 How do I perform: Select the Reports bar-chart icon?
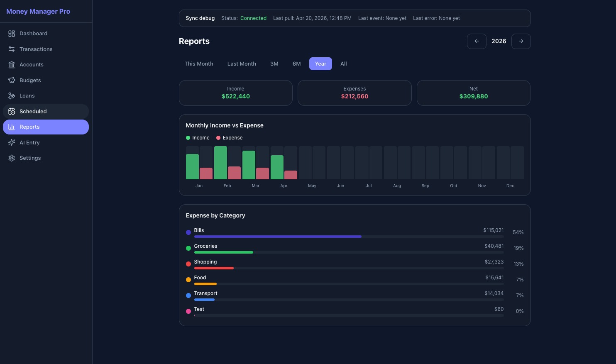point(12,127)
